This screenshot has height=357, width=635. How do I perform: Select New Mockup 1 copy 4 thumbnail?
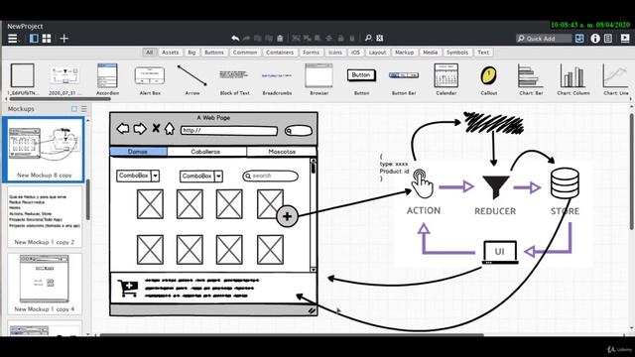45,284
